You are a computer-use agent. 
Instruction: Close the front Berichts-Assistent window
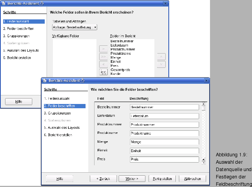[x=206, y=81]
